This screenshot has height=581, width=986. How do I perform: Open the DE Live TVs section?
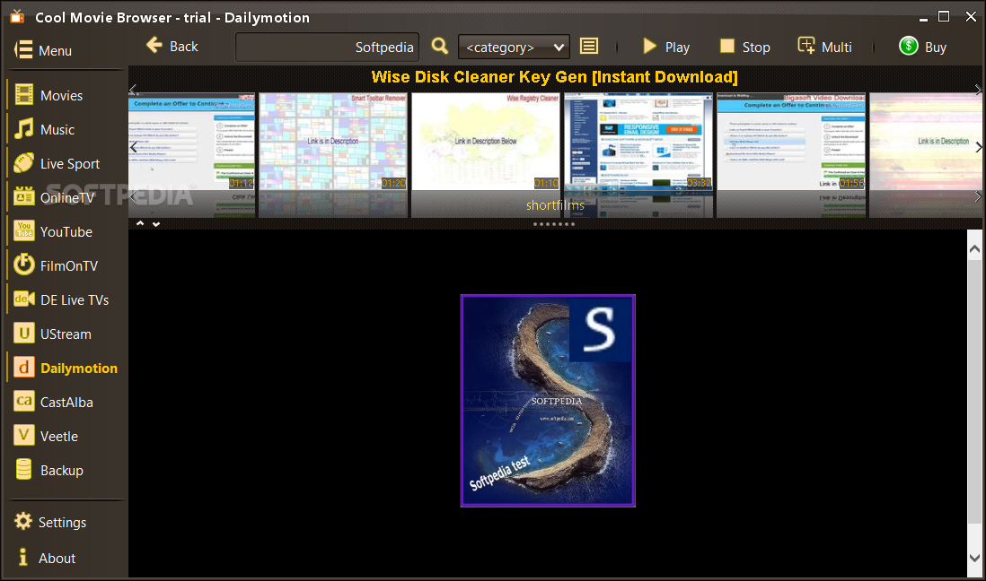(62, 299)
